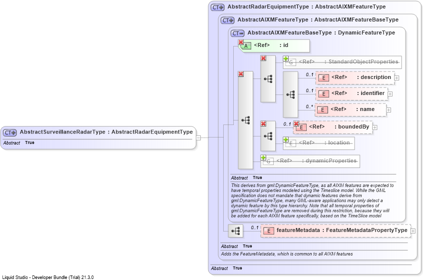Click Abstract True at bottom of AbstractRadarEquipmentType
Screen dimensions: 423x280
click(x=226, y=268)
